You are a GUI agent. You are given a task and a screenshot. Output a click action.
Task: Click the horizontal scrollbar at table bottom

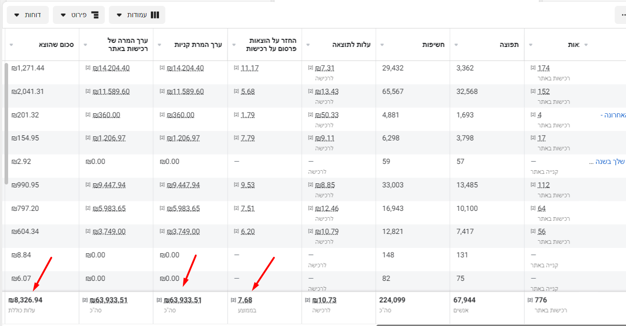tap(500, 325)
